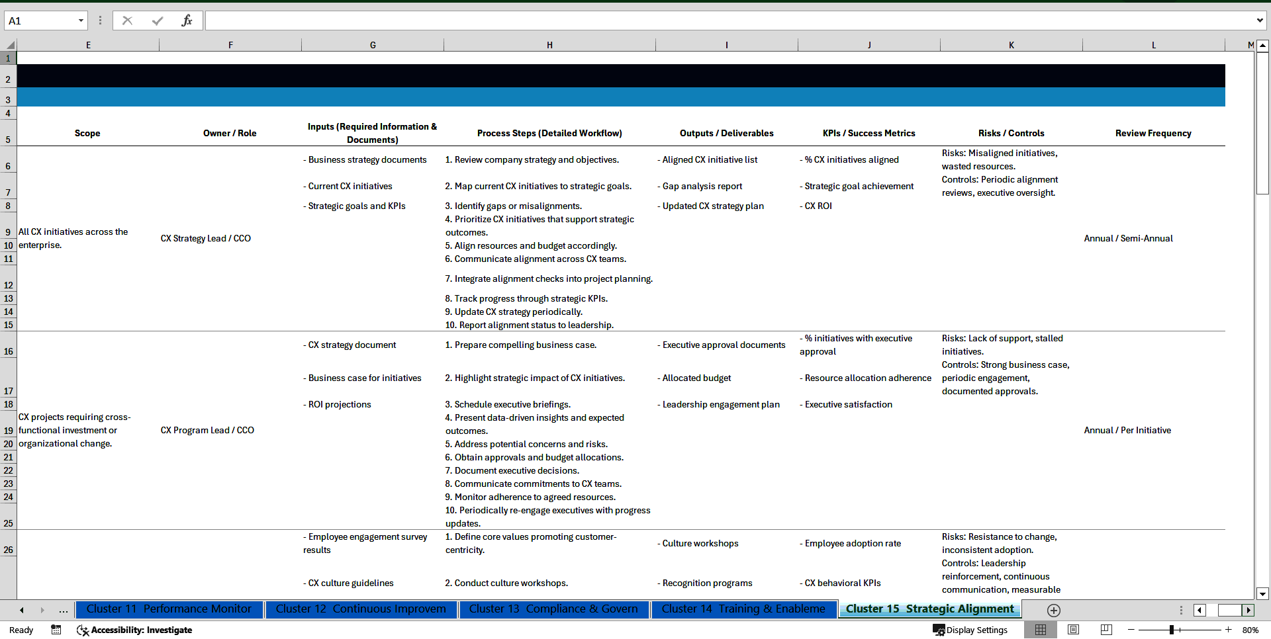Run the Accessibility: Investigate checker
Image resolution: width=1271 pixels, height=639 pixels.
tap(134, 630)
